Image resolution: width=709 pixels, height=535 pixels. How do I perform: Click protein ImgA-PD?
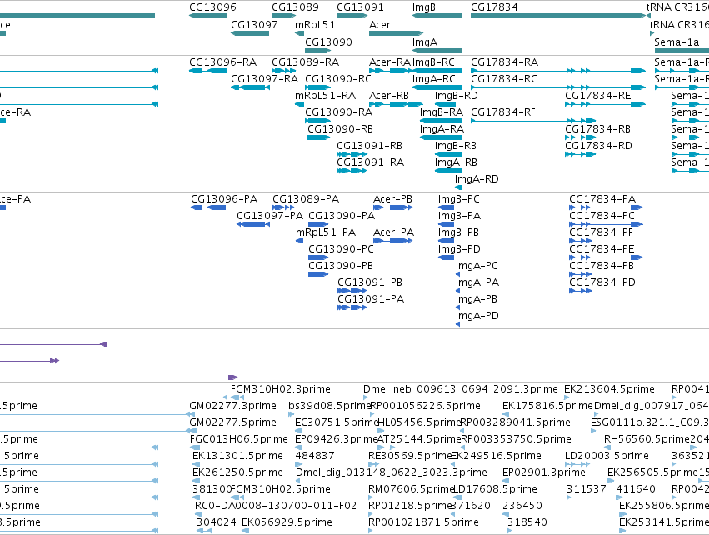point(477,315)
